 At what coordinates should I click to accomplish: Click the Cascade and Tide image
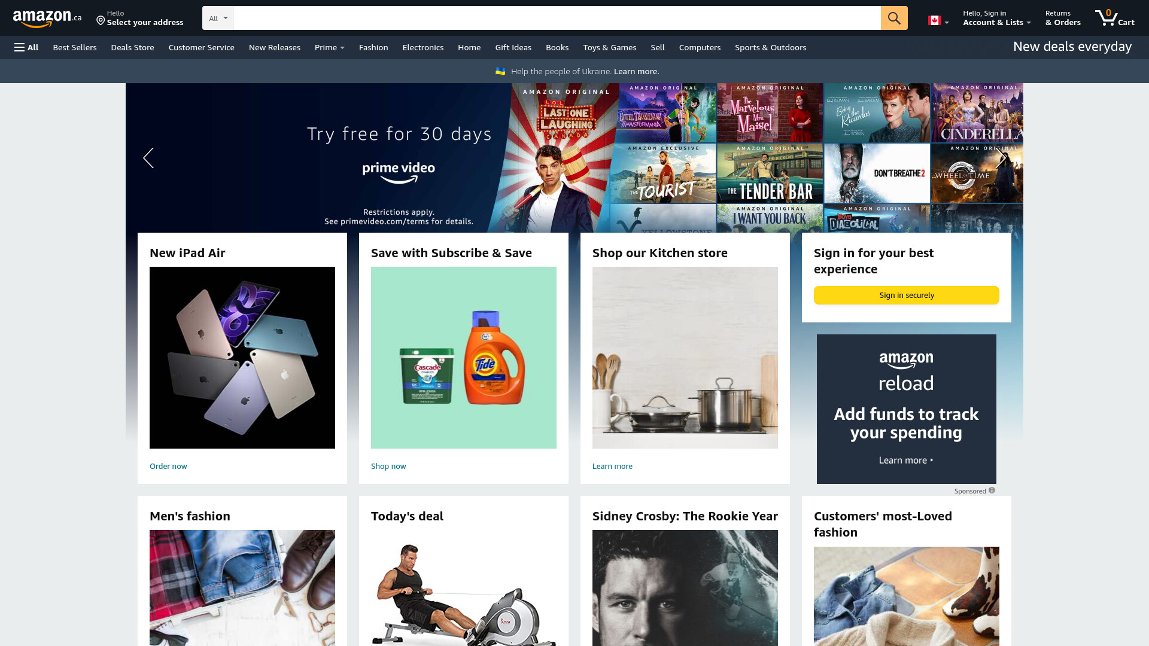[464, 358]
